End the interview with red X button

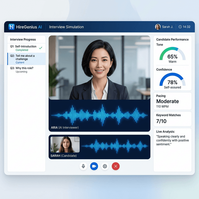coord(116,166)
